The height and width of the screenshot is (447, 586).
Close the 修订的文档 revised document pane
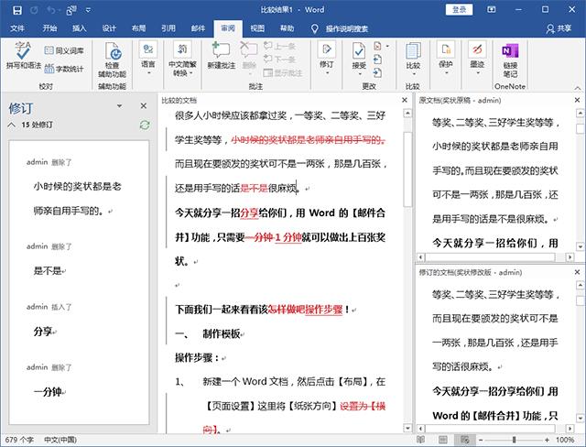click(x=577, y=272)
